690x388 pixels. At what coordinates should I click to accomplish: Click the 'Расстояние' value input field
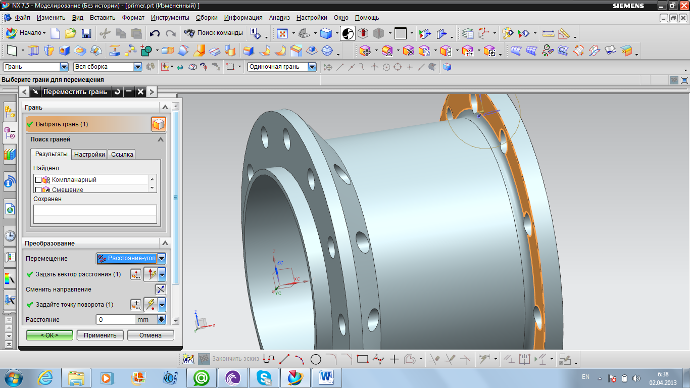point(116,320)
